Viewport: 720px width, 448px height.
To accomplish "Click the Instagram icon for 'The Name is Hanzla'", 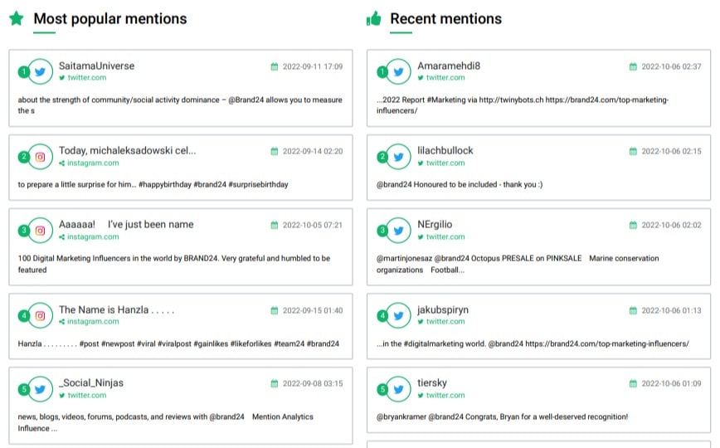I will [40, 315].
